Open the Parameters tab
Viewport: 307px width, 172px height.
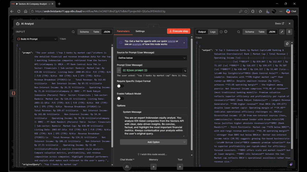[x=123, y=31]
